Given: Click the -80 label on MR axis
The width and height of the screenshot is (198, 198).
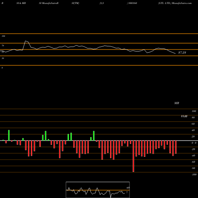Looking at the screenshot, I should tap(193, 168).
